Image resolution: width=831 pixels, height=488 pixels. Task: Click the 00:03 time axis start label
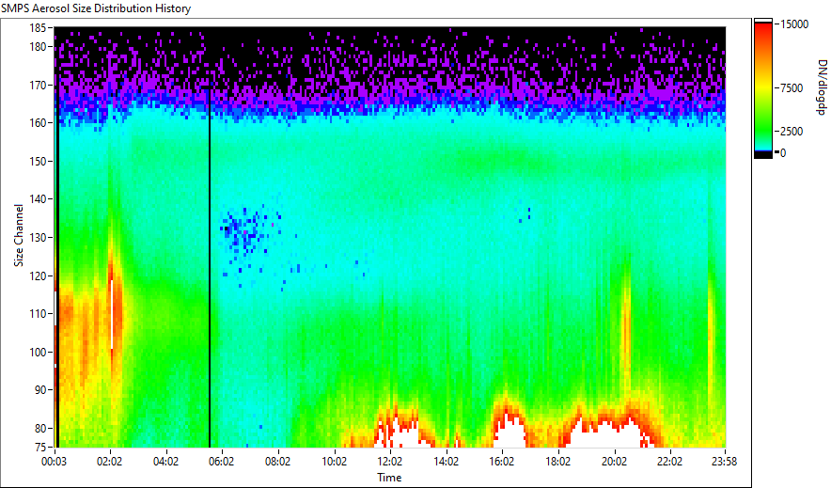[x=55, y=462]
